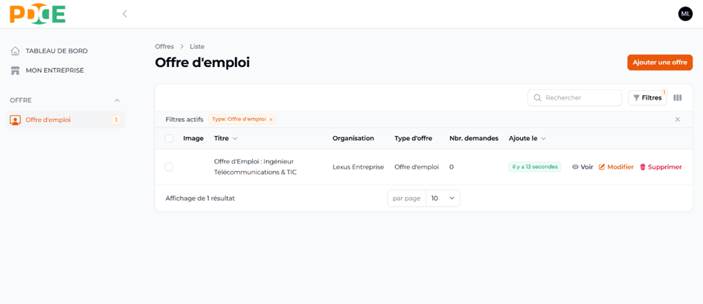
Task: Click Affichage de 1 résultat text
Action: point(200,198)
